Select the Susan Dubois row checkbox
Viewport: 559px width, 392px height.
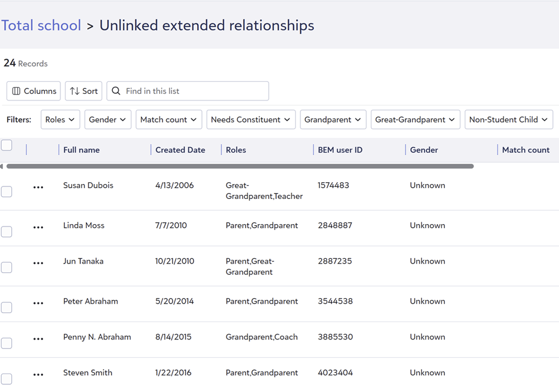point(7,192)
